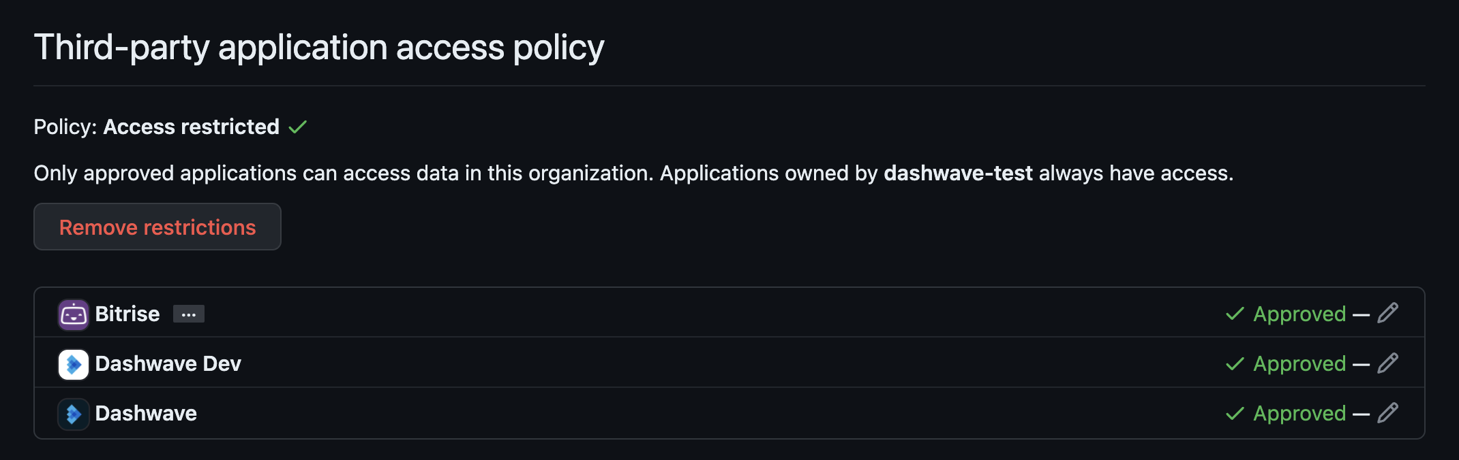Viewport: 1459px width, 460px height.
Task: Click the dash separator after Dashwave Dev Approved
Action: (1360, 363)
